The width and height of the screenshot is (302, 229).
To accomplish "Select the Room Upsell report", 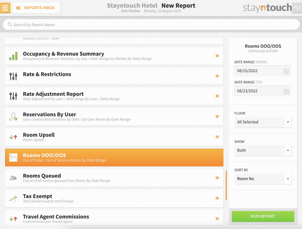I will click(114, 137).
